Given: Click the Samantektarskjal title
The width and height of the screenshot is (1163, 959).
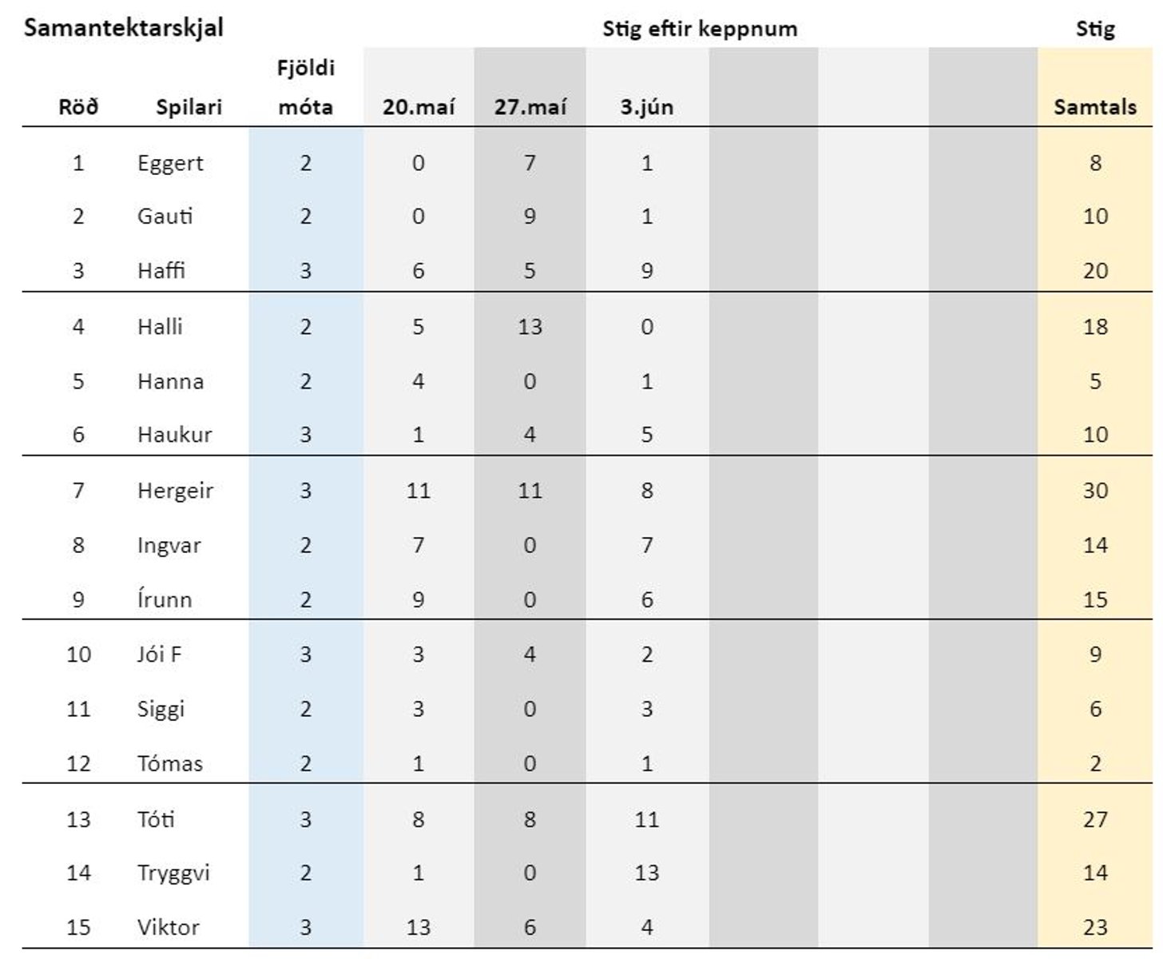Looking at the screenshot, I should (124, 28).
